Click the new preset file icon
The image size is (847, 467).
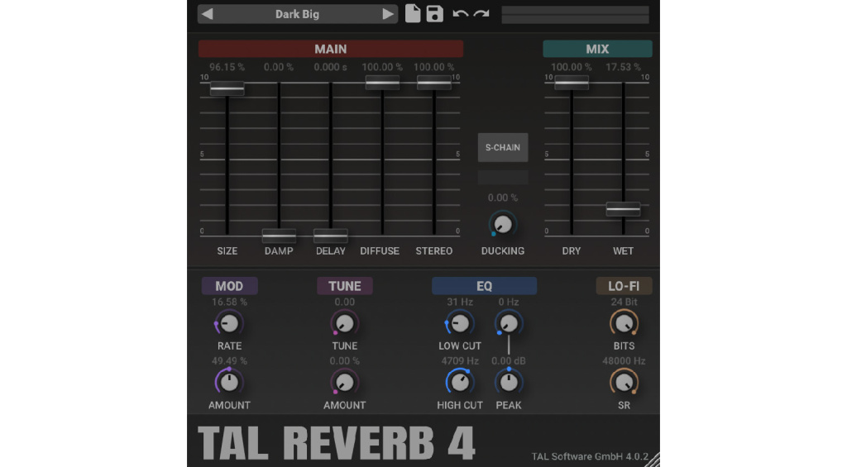click(413, 13)
